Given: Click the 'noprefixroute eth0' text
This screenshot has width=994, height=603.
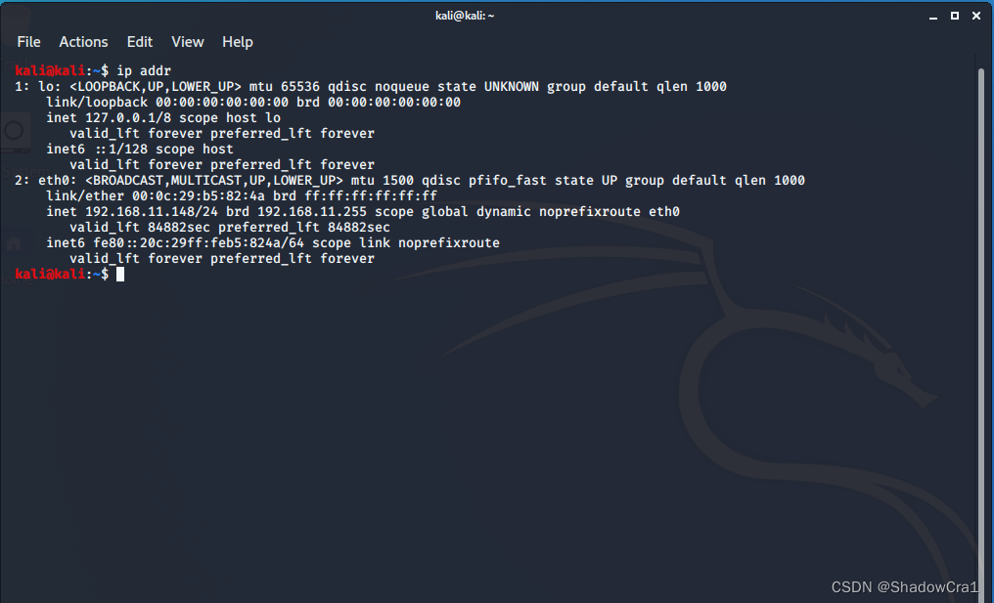Looking at the screenshot, I should (610, 211).
